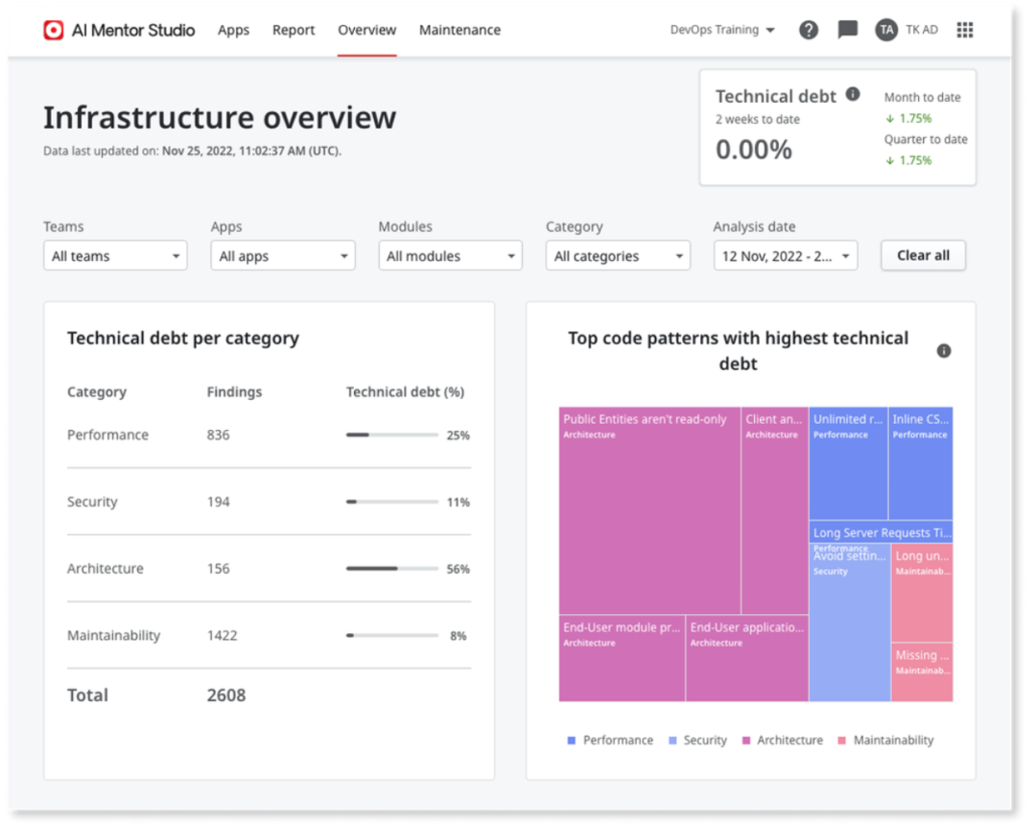Click the Technical debt info icon
The height and width of the screenshot is (824, 1036).
point(853,94)
